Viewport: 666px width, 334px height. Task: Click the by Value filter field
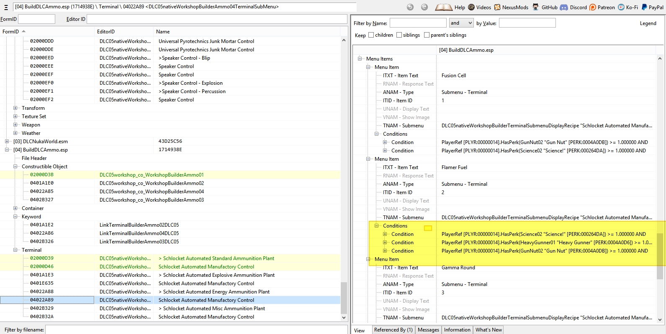pos(527,23)
